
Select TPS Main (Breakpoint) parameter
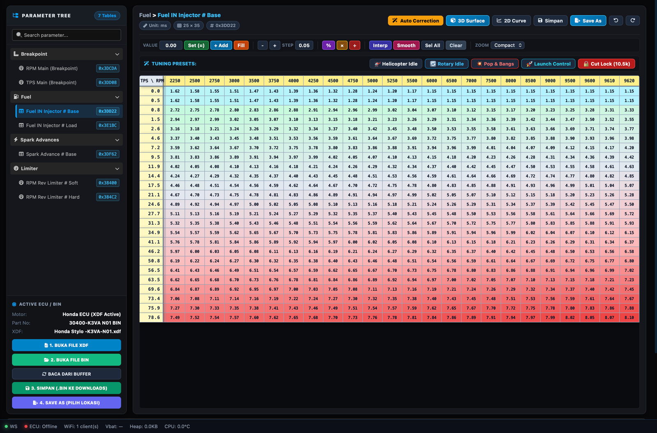tap(69, 82)
